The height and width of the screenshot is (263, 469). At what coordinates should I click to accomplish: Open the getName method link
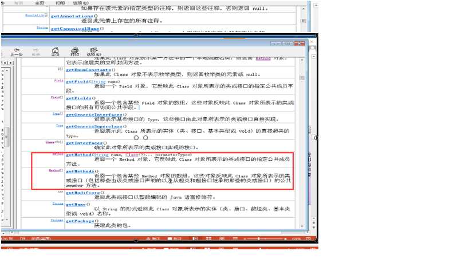(x=76, y=205)
